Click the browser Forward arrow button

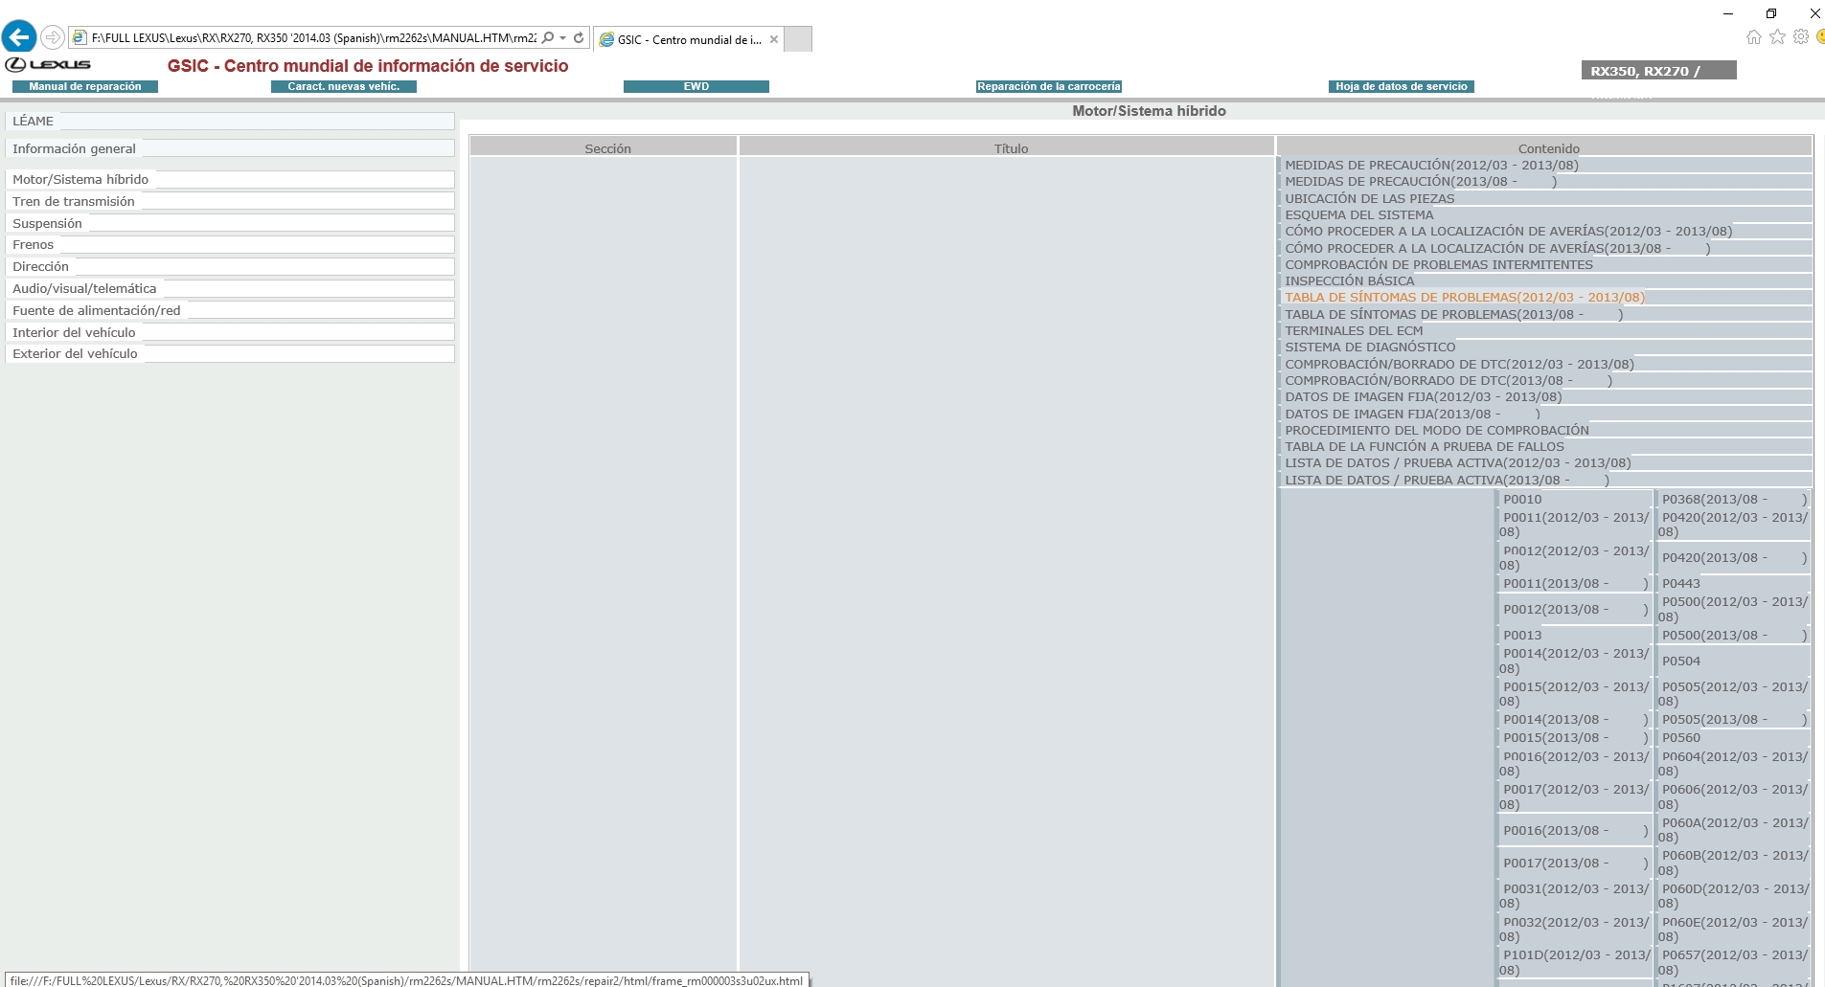tap(53, 37)
